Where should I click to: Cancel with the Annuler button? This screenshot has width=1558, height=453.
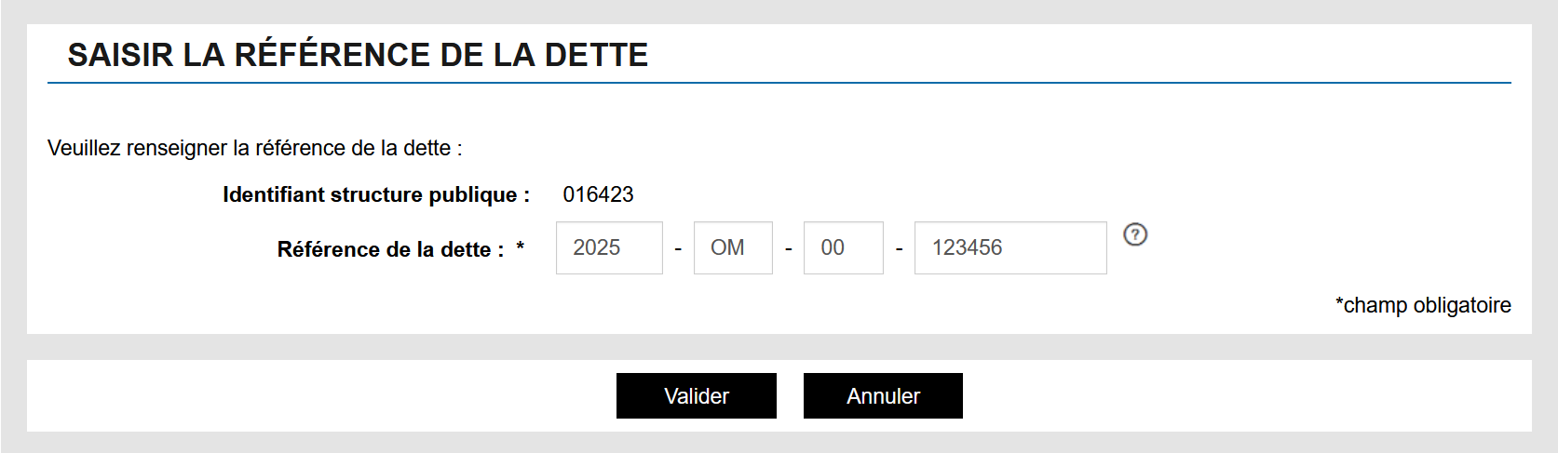click(x=883, y=396)
